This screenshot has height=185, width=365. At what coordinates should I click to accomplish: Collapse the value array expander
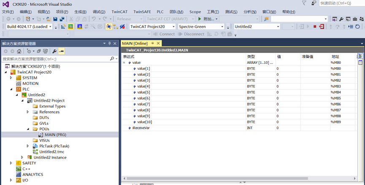coord(124,63)
